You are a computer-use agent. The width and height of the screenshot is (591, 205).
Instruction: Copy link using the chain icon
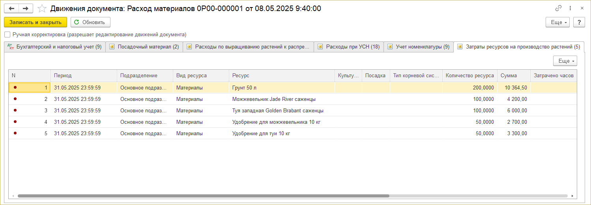(x=558, y=8)
